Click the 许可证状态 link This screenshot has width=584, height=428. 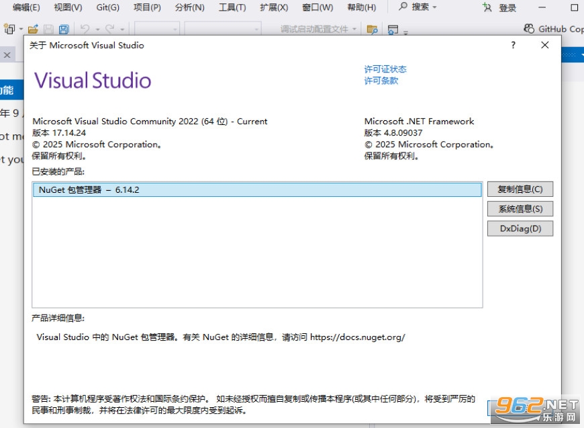(x=385, y=69)
